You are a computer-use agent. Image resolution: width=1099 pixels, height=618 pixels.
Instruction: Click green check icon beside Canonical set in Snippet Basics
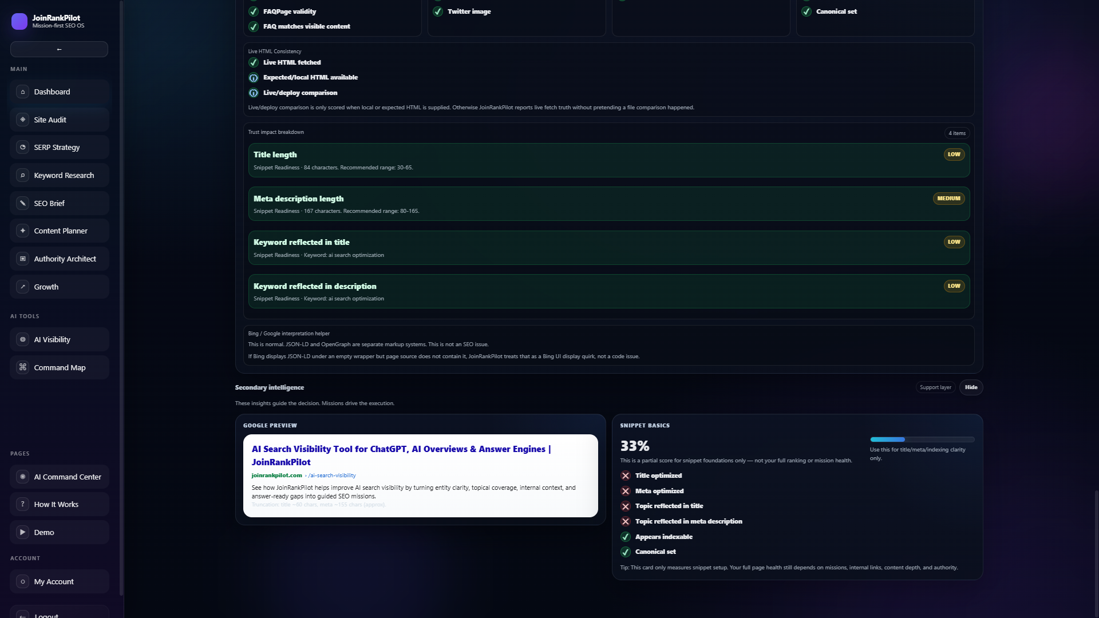pos(626,552)
